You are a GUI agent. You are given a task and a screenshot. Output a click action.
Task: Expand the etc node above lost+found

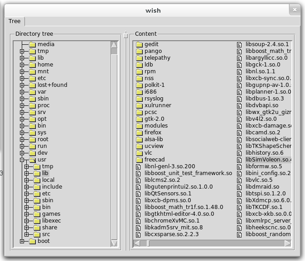pos(22,78)
